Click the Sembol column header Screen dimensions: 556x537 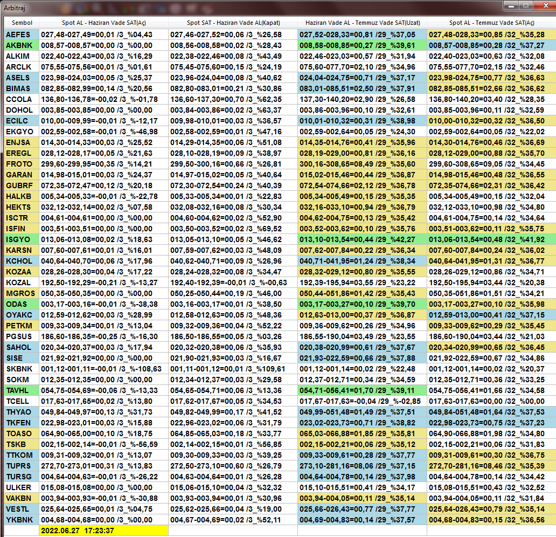point(22,23)
